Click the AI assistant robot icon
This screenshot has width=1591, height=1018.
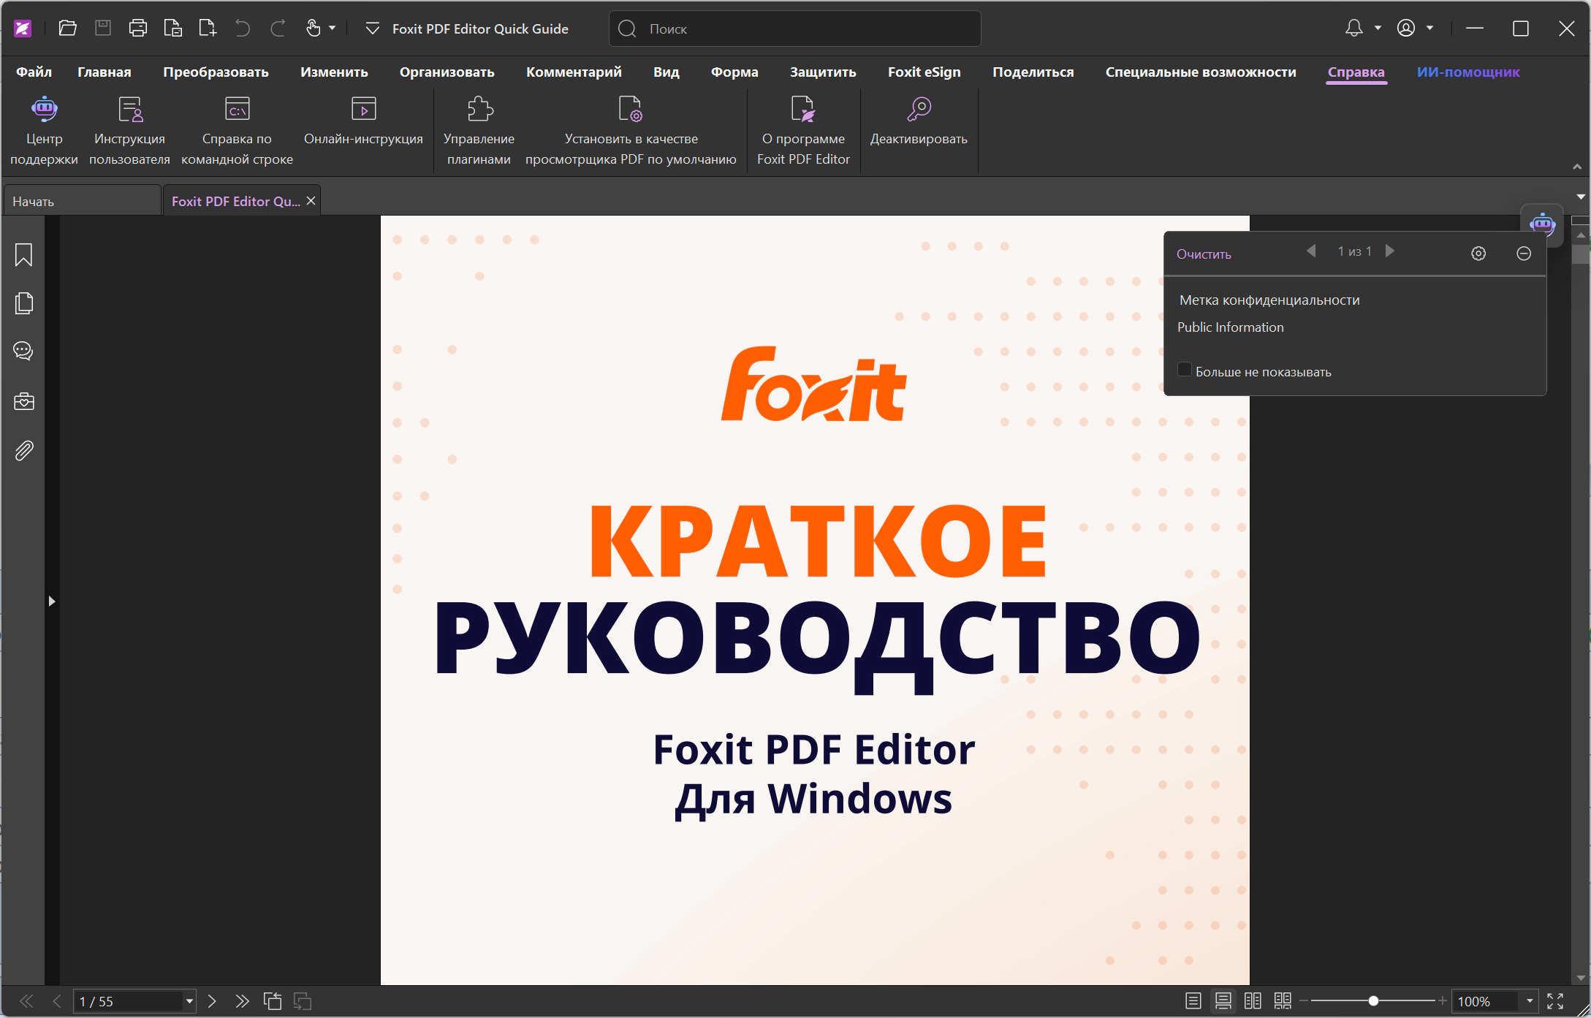point(1542,224)
